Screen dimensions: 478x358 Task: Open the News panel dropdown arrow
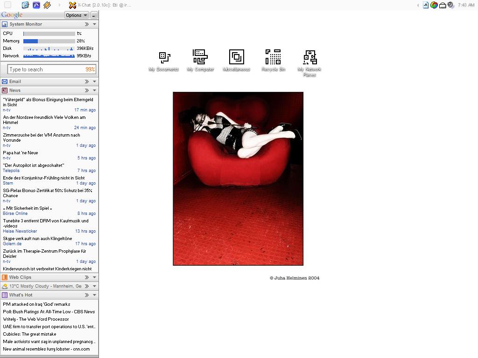(x=94, y=90)
